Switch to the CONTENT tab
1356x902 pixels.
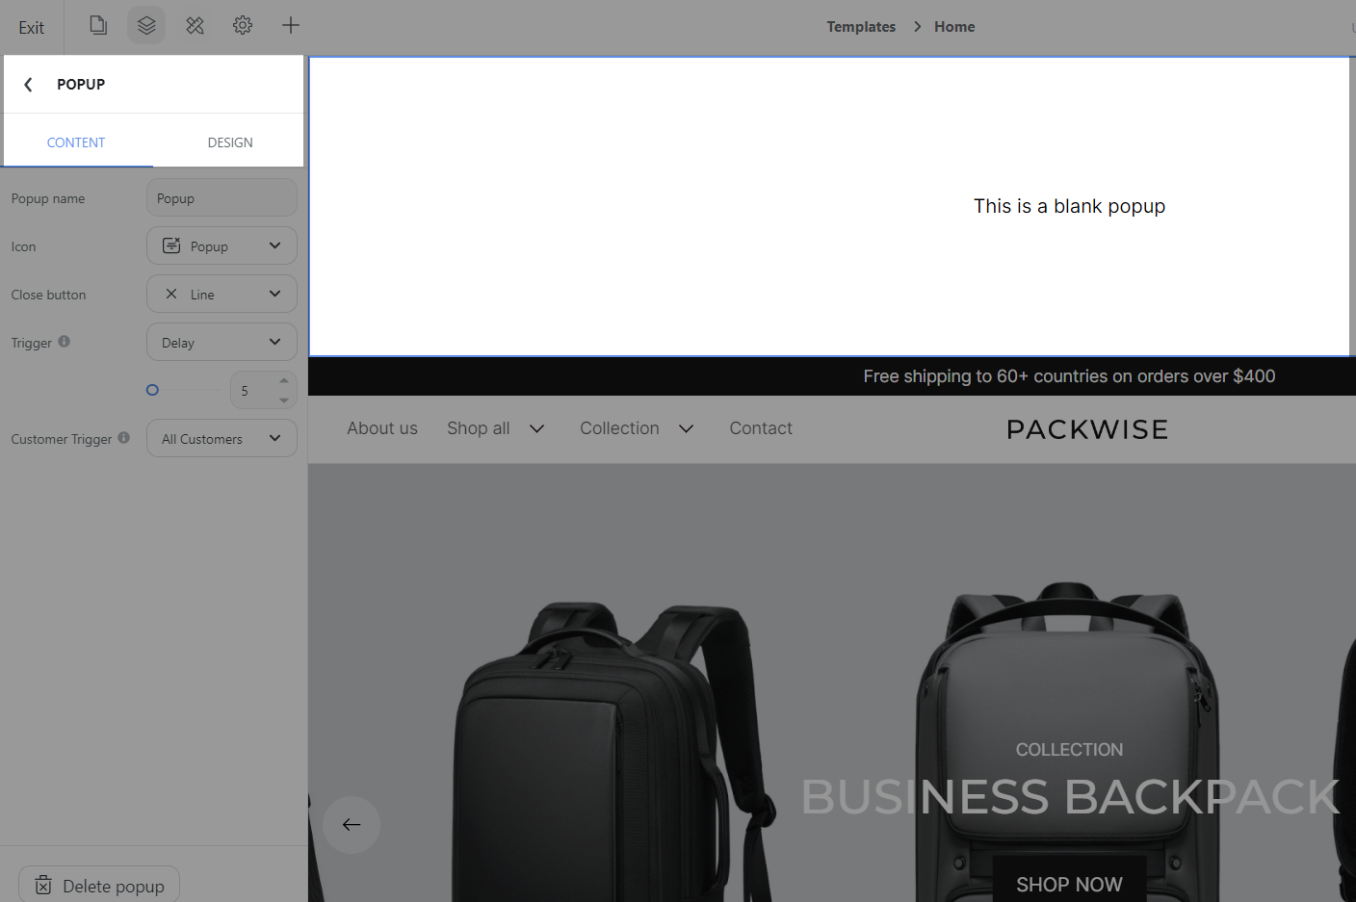76,142
